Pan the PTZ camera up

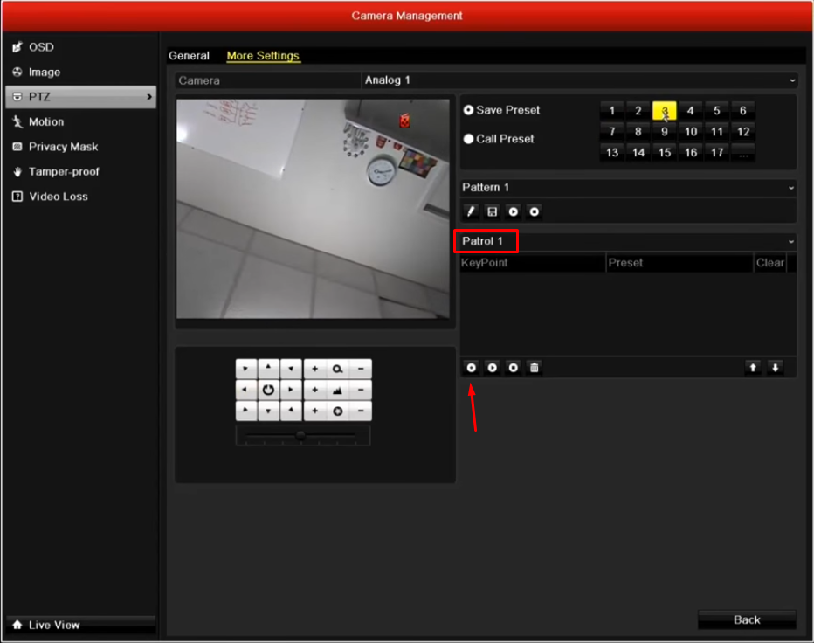268,369
